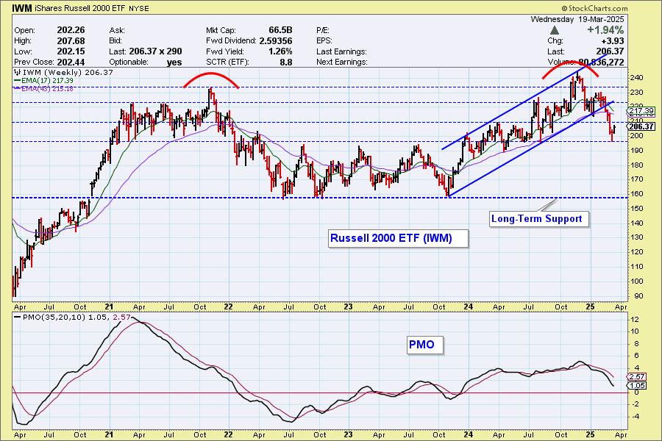The height and width of the screenshot is (441, 662).
Task: Select the Prev Close value 202.44
Action: point(71,62)
